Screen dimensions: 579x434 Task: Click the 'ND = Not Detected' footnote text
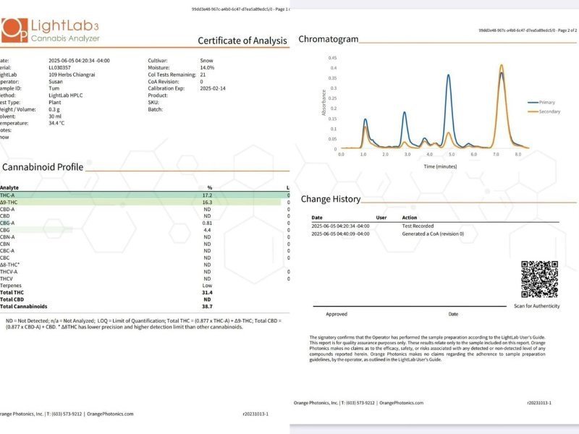point(143,323)
